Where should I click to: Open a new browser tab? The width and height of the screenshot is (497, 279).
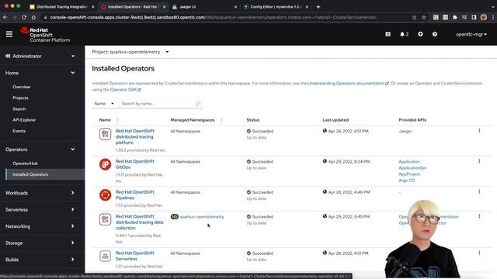click(x=318, y=7)
